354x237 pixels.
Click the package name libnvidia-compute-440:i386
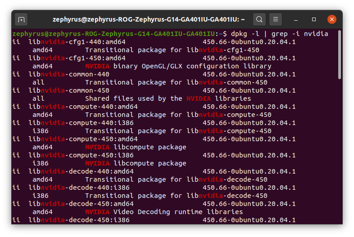click(x=81, y=123)
